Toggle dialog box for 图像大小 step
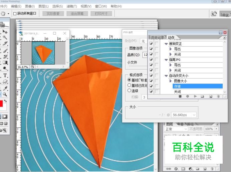 coord(157,81)
